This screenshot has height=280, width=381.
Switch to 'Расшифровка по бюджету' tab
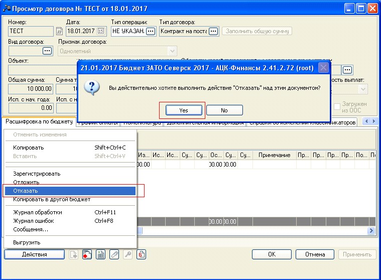click(40, 121)
